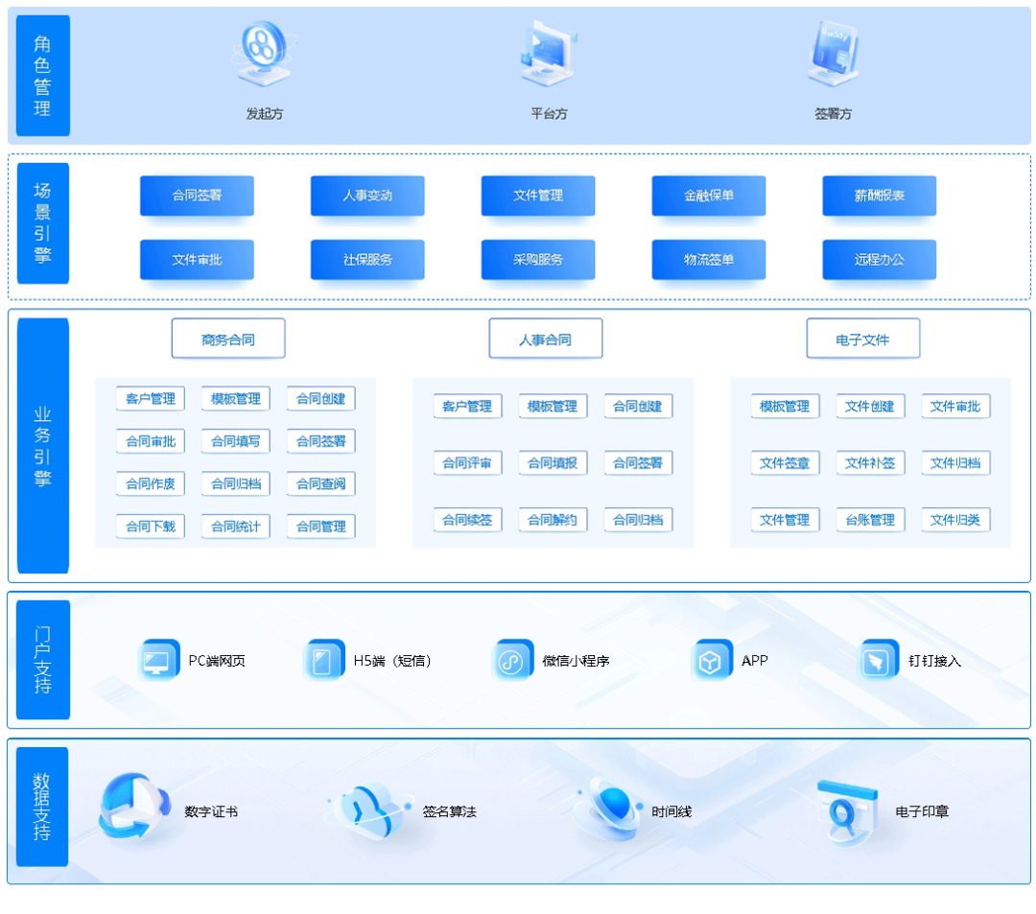The width and height of the screenshot is (1036, 914).
Task: Click the 文件审批 scene engine button
Action: (x=197, y=260)
